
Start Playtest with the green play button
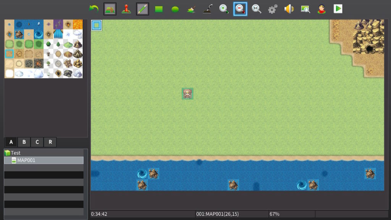click(338, 9)
